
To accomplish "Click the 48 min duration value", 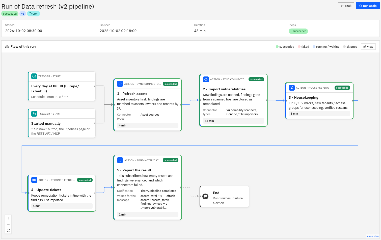I will tap(200, 31).
